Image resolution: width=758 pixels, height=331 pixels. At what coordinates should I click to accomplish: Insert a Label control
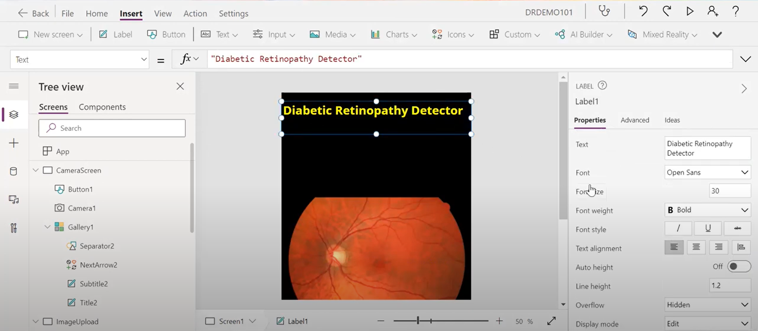click(115, 34)
